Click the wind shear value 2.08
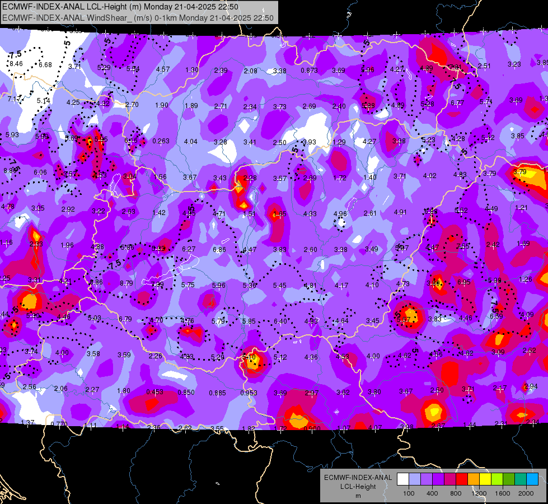This screenshot has width=548, height=504. point(251,71)
